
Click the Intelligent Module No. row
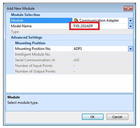(74, 54)
